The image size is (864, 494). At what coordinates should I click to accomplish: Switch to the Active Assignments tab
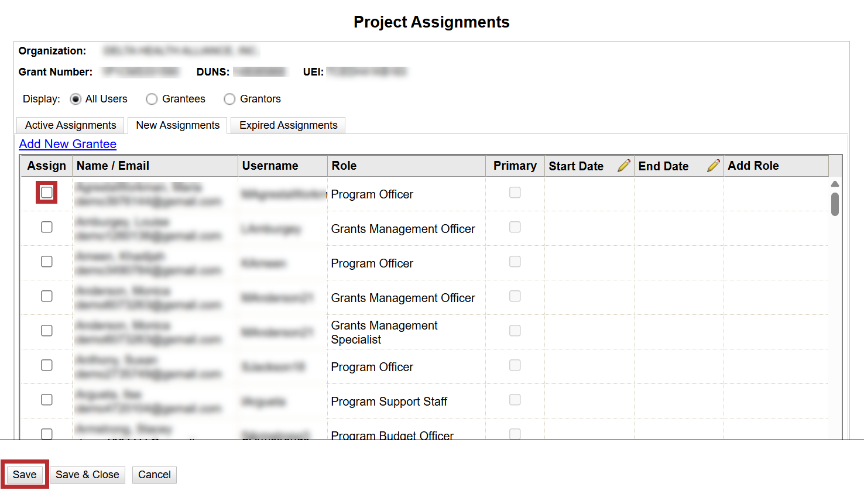(70, 125)
